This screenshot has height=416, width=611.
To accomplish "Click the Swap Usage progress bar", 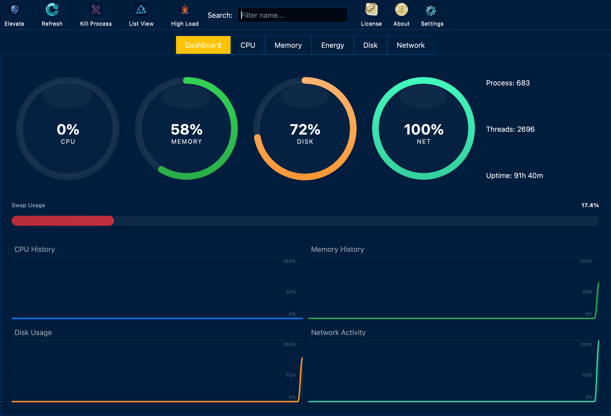I will 305,221.
